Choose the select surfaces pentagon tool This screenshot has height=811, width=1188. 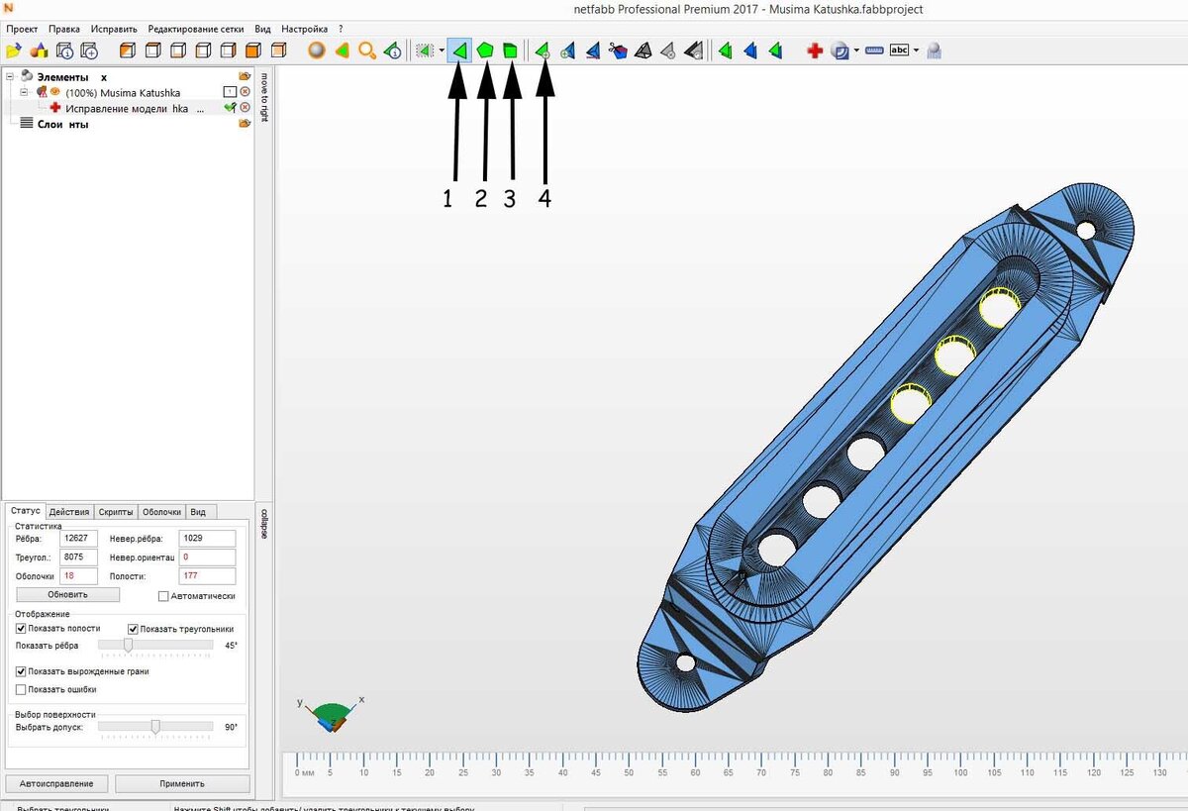coord(485,51)
